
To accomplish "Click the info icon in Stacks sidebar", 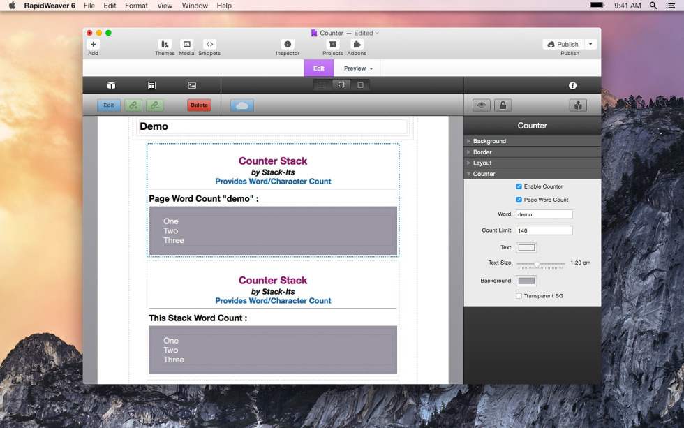I will (572, 85).
